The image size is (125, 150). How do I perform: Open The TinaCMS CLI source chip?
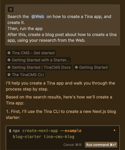click(x=25, y=75)
